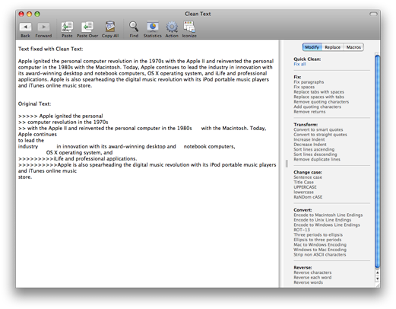Choose Remove returns
Viewport: 396px width, 309px height.
click(309, 112)
